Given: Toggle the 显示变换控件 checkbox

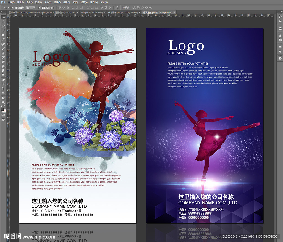Looking at the screenshot, I should click(x=40, y=7).
